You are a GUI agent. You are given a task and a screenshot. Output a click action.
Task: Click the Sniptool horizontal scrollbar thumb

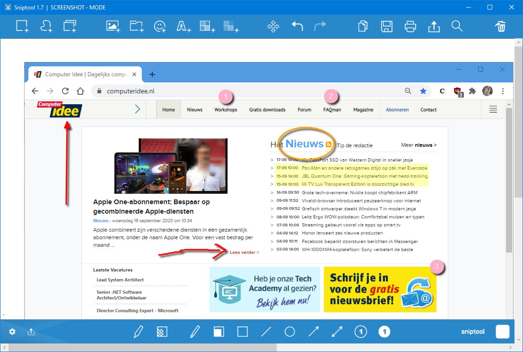click(x=143, y=348)
